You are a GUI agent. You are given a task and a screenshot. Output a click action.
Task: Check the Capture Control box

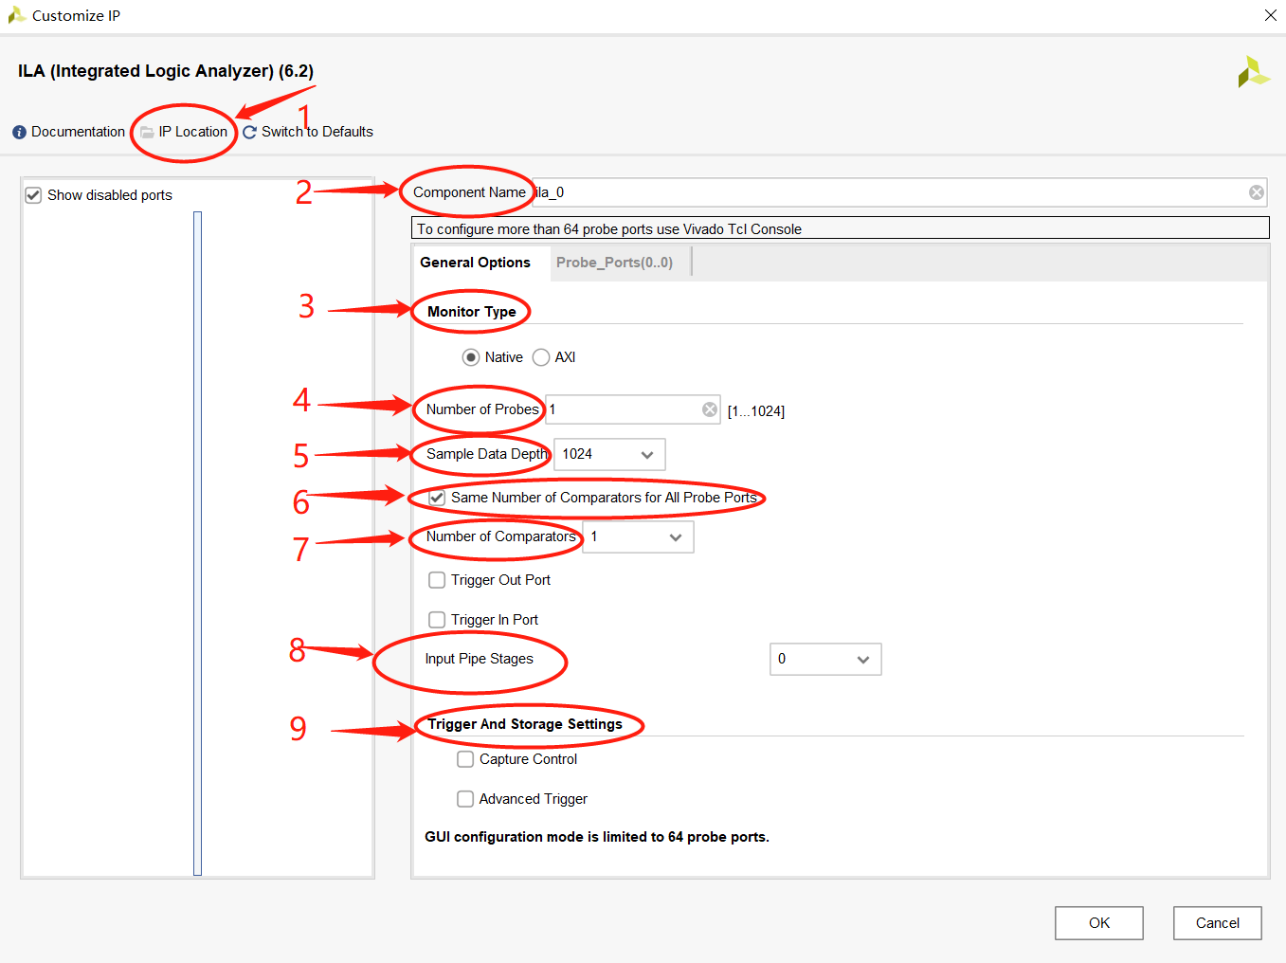465,759
